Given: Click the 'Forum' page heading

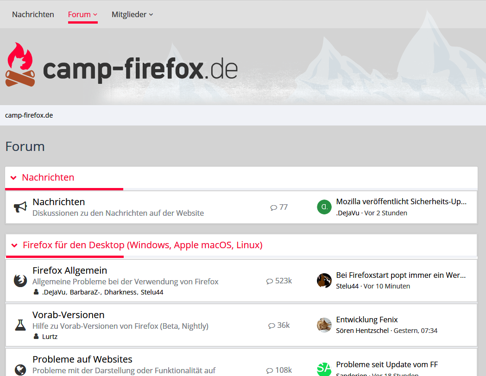Looking at the screenshot, I should (25, 146).
